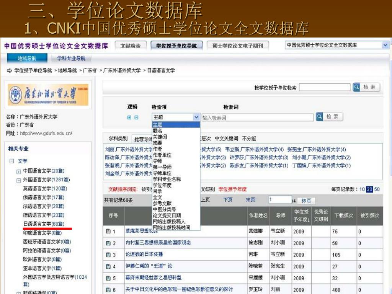Choose 第一导师 in the dropdown list
Viewport: 392px width, 294px height.
tap(162, 167)
